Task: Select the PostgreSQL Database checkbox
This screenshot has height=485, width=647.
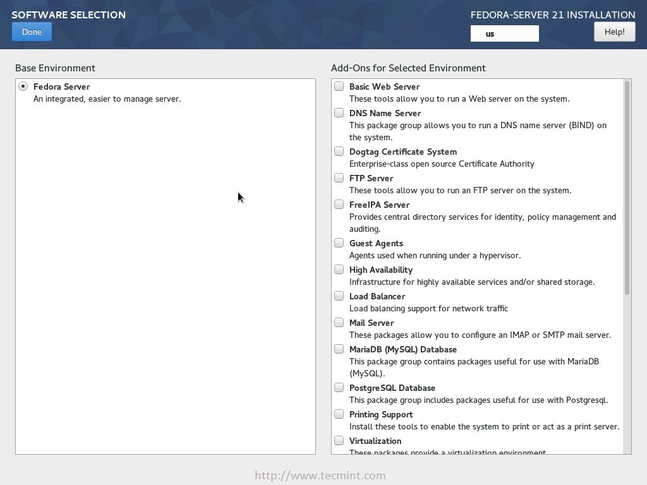Action: pos(339,388)
